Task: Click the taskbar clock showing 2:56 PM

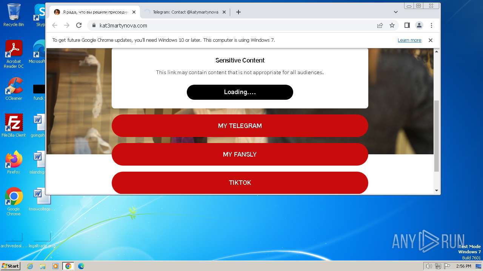Action: (463, 266)
